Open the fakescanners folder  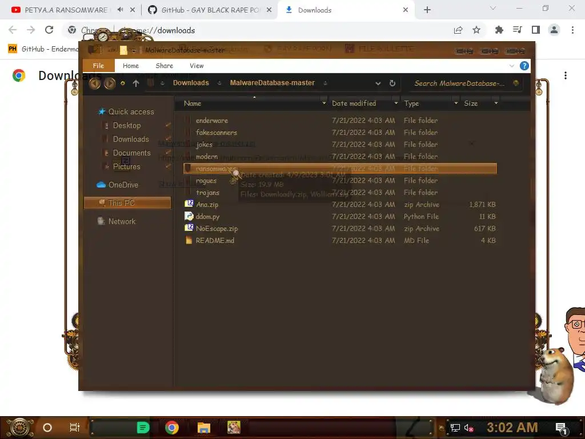[x=217, y=132]
